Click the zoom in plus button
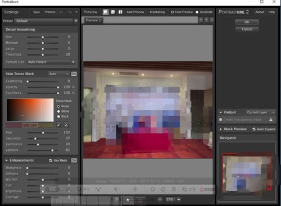The width and height of the screenshot is (281, 206). click(x=160, y=200)
